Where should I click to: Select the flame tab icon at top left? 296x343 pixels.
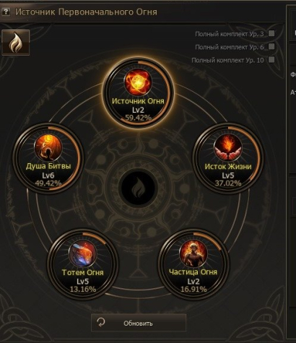point(16,43)
